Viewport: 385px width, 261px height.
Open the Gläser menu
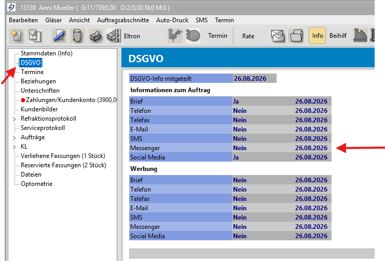pyautogui.click(x=53, y=20)
